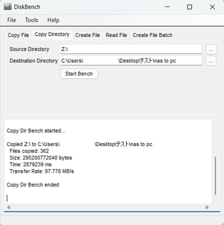Click the 'Transfer Rate: 97.778 MB/s' line
The image size is (224, 225).
(41, 171)
